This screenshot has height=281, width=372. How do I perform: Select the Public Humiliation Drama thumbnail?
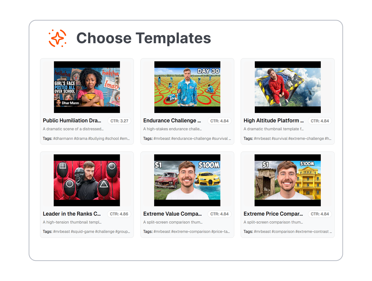click(x=87, y=87)
